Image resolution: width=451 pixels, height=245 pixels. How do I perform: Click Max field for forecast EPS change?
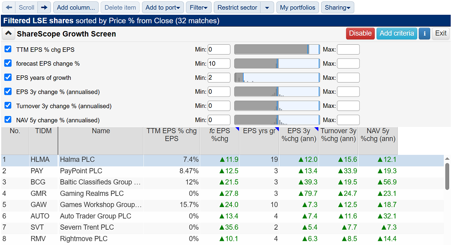(x=348, y=64)
